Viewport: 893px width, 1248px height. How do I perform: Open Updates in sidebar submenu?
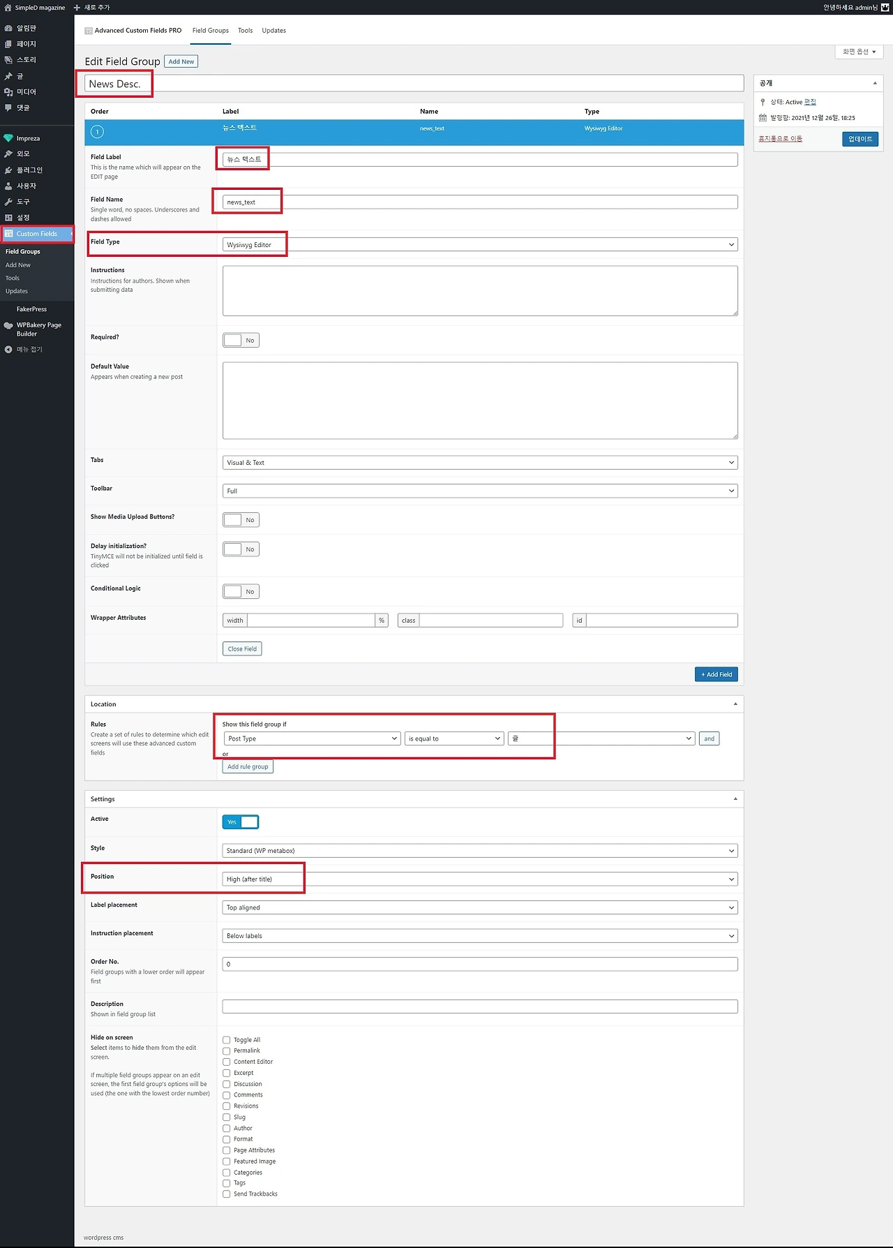[17, 292]
